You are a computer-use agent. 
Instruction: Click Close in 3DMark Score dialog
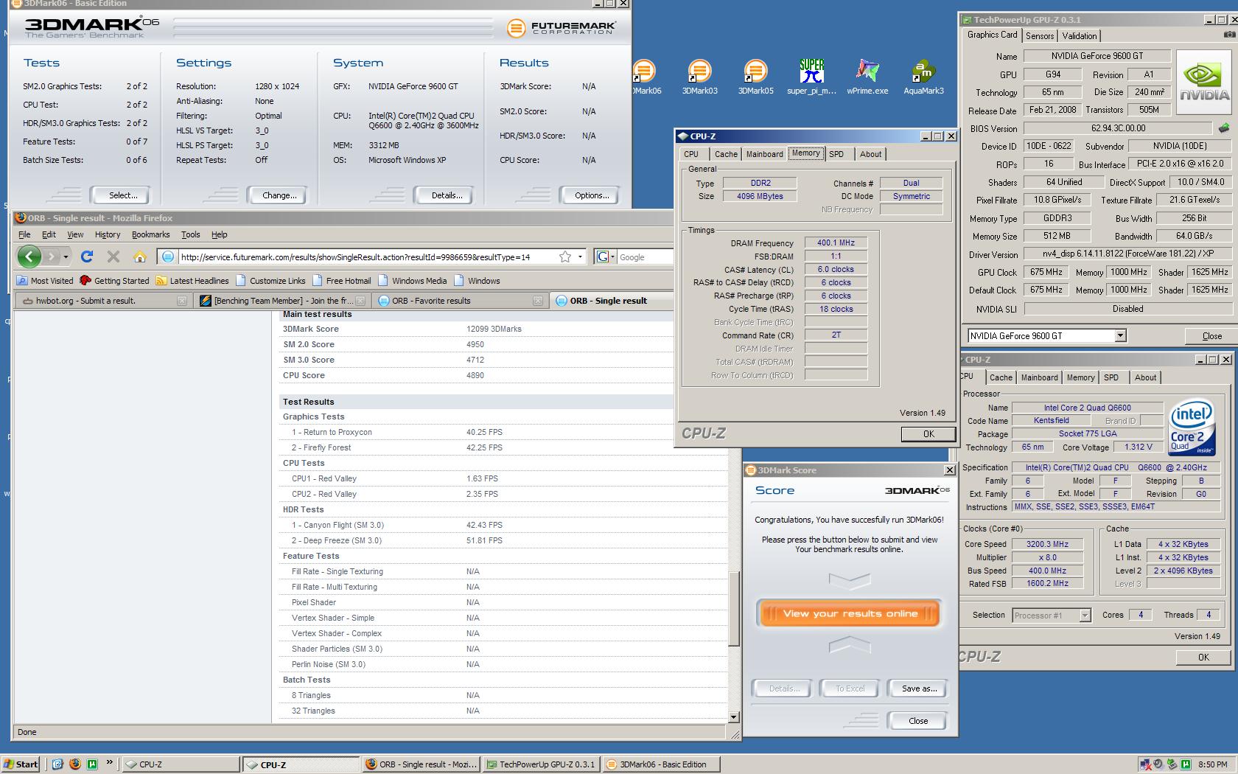(918, 721)
